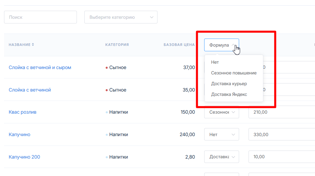
Task: Open the Слойка с ветчиной product
Action: (30, 90)
